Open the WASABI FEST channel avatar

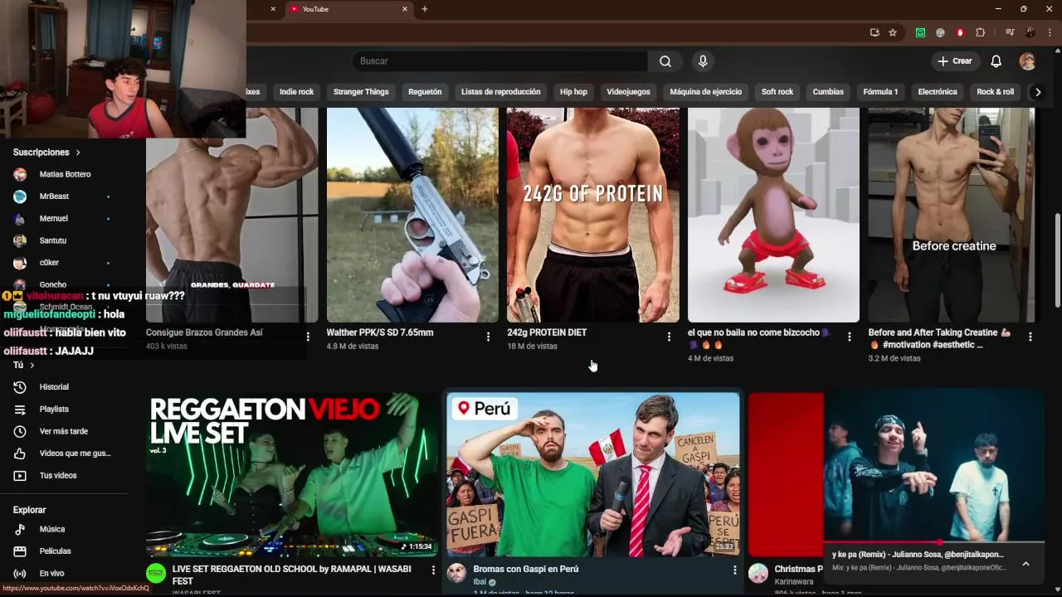(156, 573)
